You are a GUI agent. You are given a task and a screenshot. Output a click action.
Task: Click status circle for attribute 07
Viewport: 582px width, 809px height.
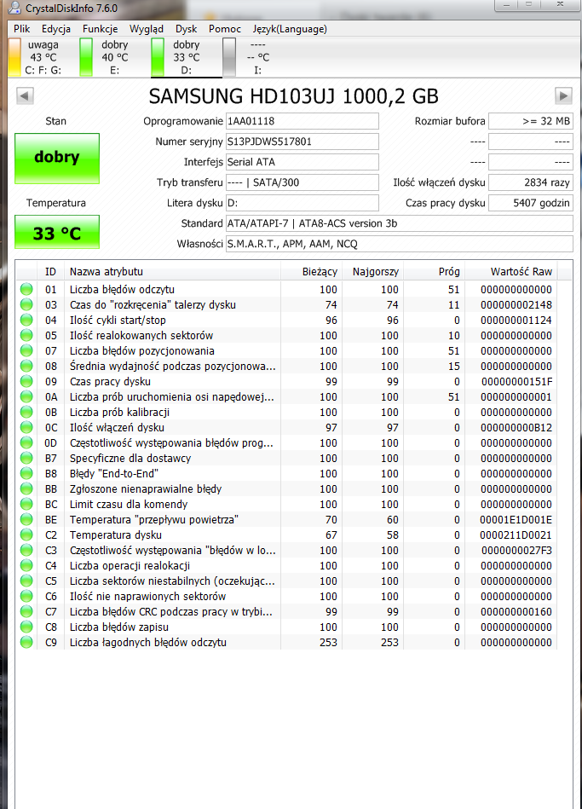(x=26, y=351)
